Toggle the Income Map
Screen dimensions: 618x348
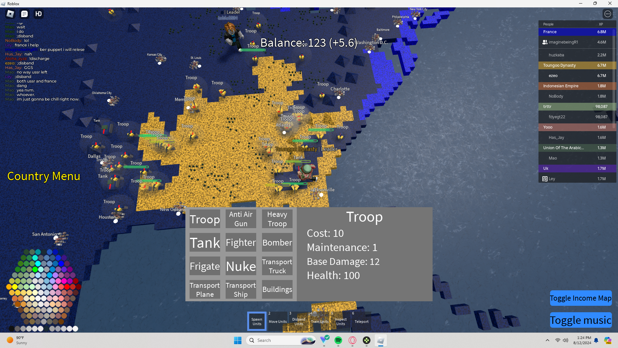pyautogui.click(x=580, y=298)
